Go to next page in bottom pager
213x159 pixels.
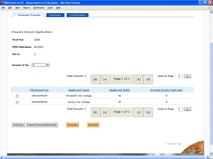(x=138, y=112)
